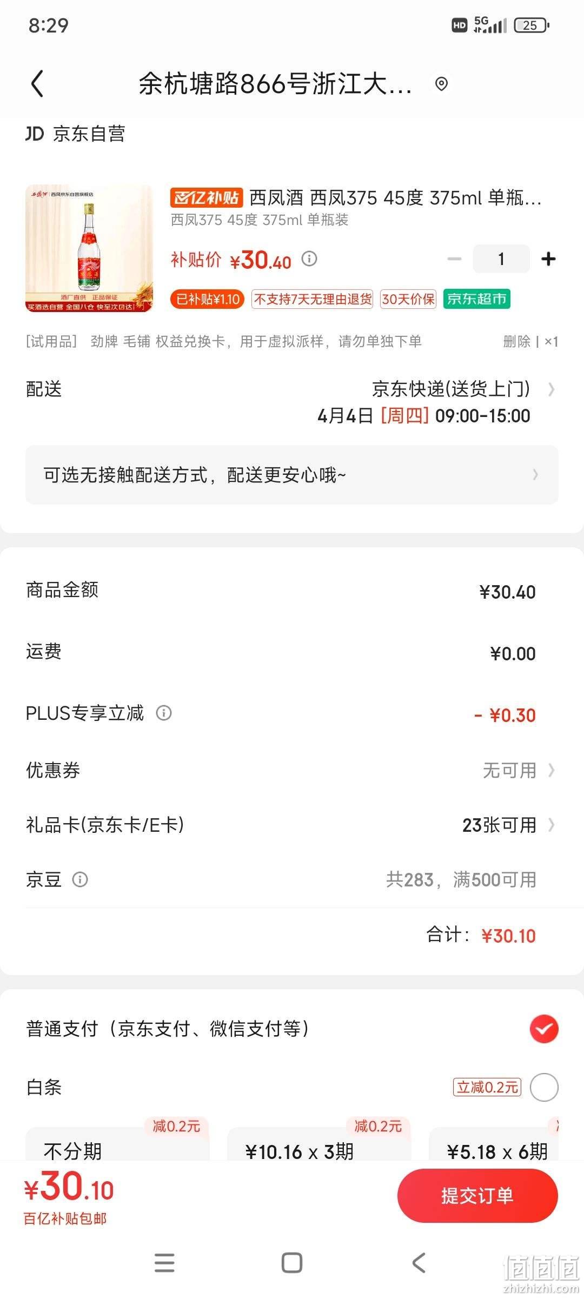The height and width of the screenshot is (1298, 584).
Task: Open the address location pin icon
Action: tap(441, 84)
